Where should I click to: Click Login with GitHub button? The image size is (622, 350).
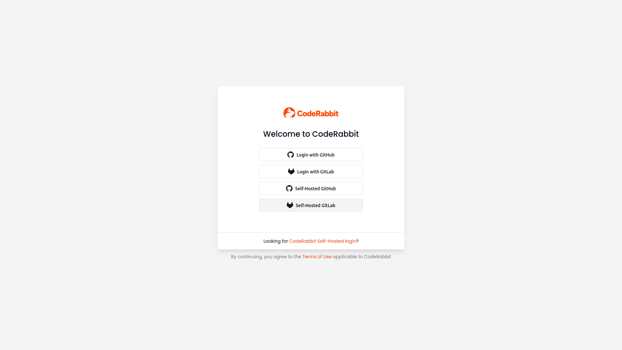[x=311, y=154]
